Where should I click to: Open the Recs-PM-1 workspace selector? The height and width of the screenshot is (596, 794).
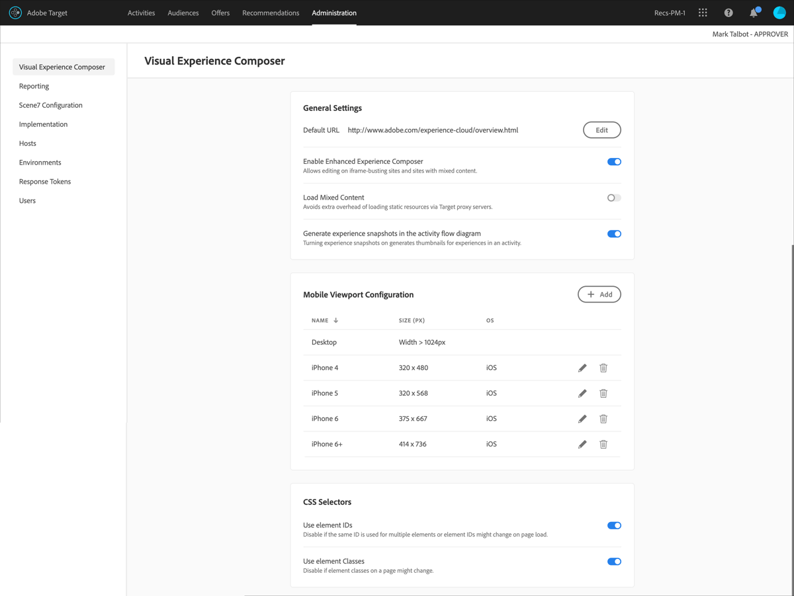click(x=670, y=13)
